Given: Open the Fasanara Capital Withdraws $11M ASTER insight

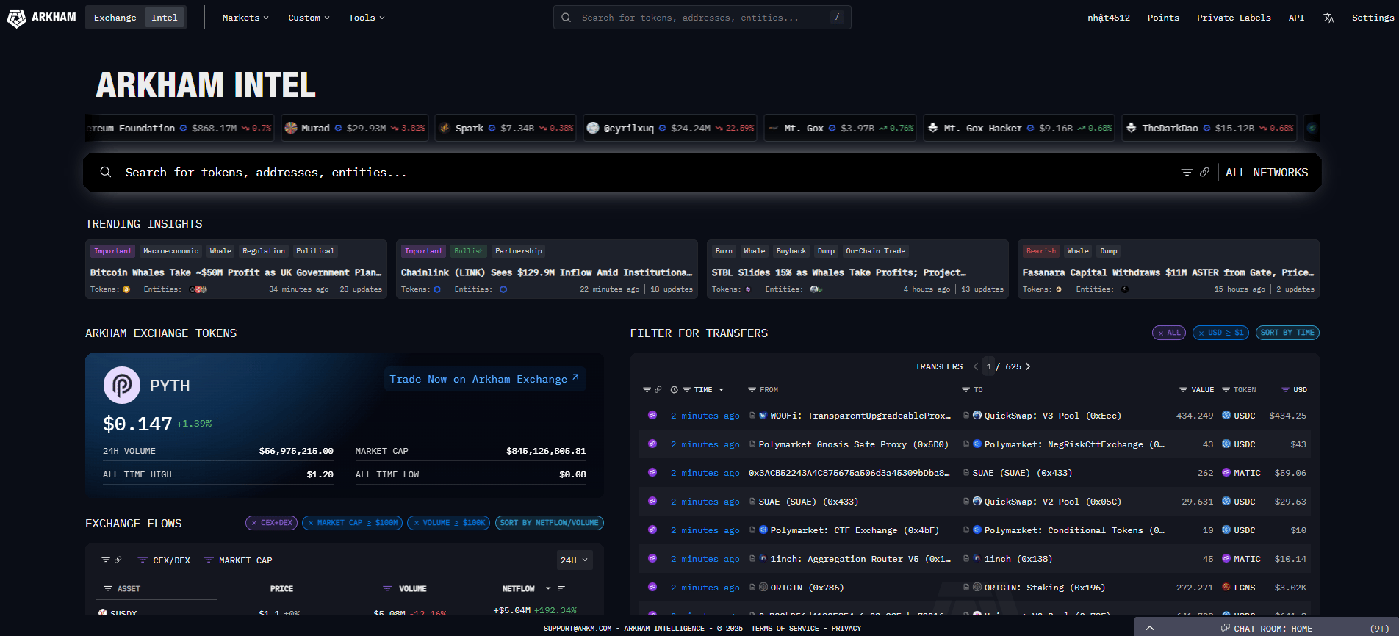Looking at the screenshot, I should 1168,269.
